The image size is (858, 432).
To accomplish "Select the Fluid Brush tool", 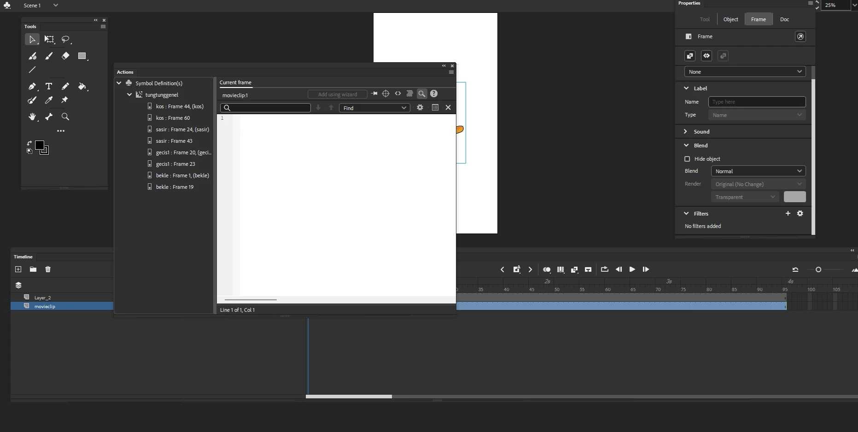I will 32,56.
